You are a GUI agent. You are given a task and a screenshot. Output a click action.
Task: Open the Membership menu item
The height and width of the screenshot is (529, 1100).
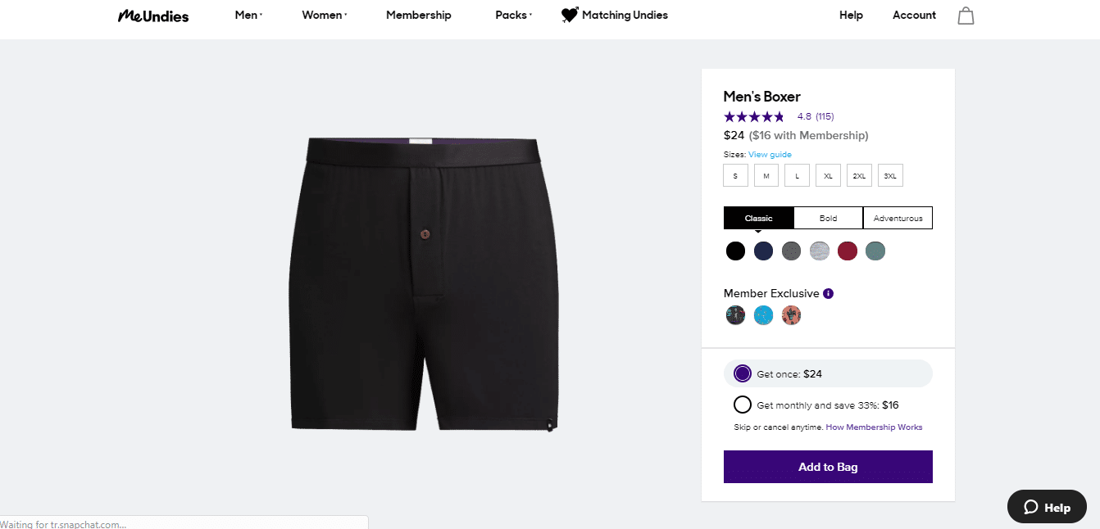[418, 15]
